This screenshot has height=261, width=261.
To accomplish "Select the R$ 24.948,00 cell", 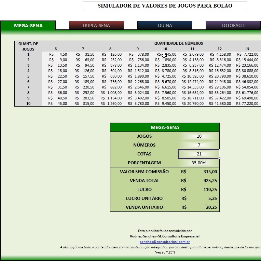I will [220, 82].
